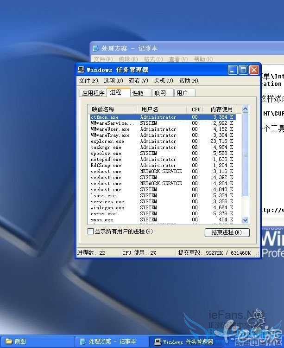Open the 文件(F) menu in Task Manager
The width and height of the screenshot is (284, 348).
pos(88,81)
